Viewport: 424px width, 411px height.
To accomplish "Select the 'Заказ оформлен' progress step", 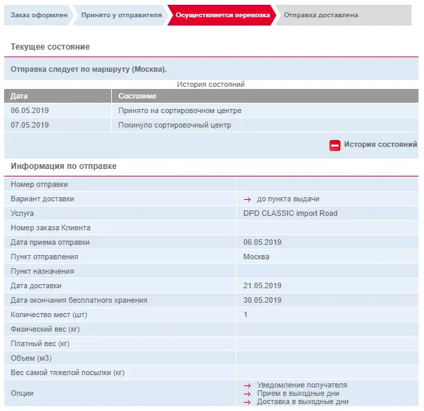I will tap(39, 15).
